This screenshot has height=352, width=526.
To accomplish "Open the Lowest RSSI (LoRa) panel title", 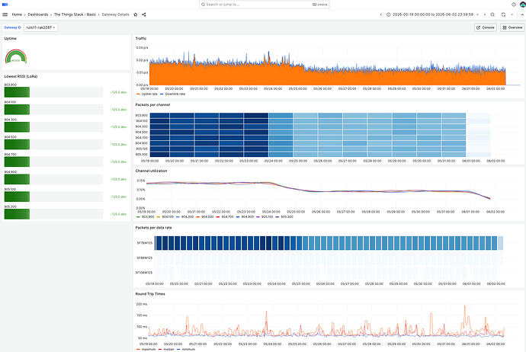I will (x=21, y=76).
